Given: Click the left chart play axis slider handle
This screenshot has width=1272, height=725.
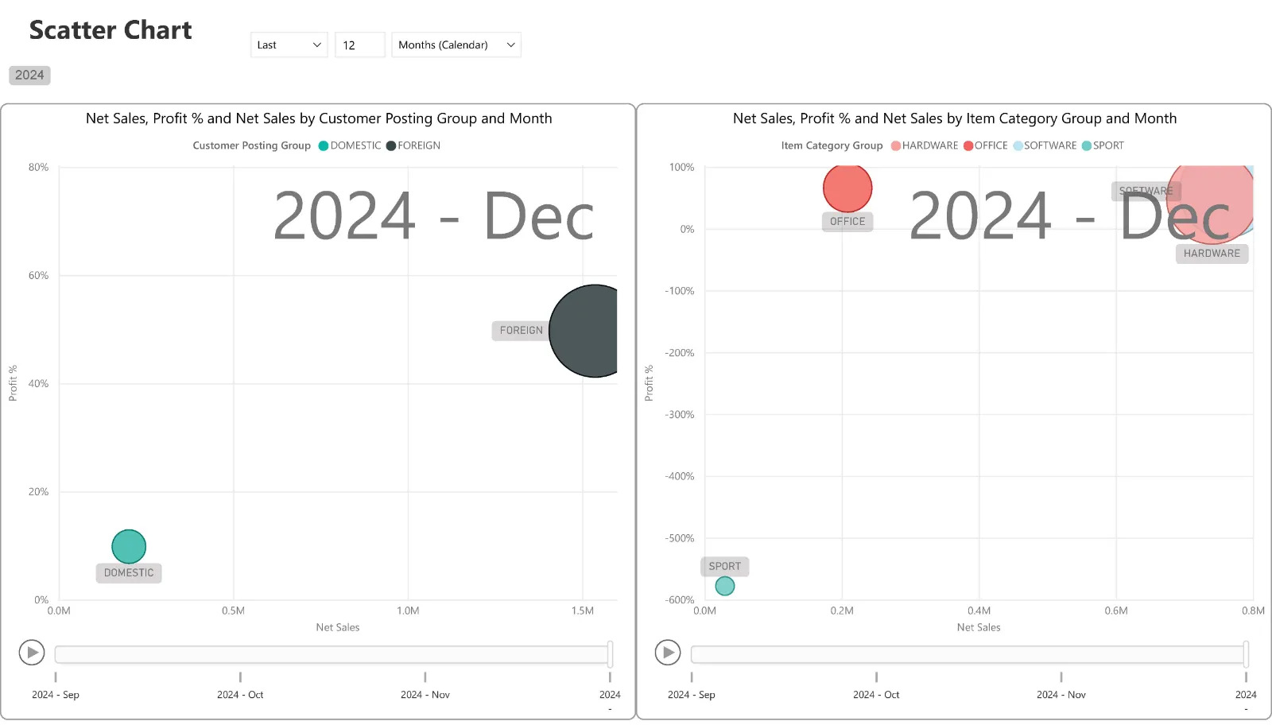Looking at the screenshot, I should tap(610, 654).
